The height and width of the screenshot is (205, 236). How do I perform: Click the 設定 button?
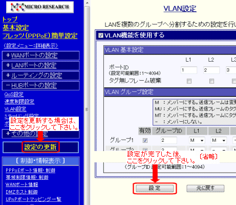pyautogui.click(x=155, y=188)
